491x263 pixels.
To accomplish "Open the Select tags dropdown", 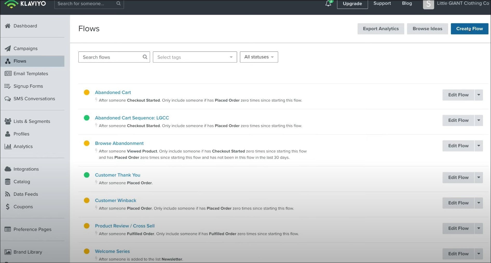I will click(x=195, y=57).
